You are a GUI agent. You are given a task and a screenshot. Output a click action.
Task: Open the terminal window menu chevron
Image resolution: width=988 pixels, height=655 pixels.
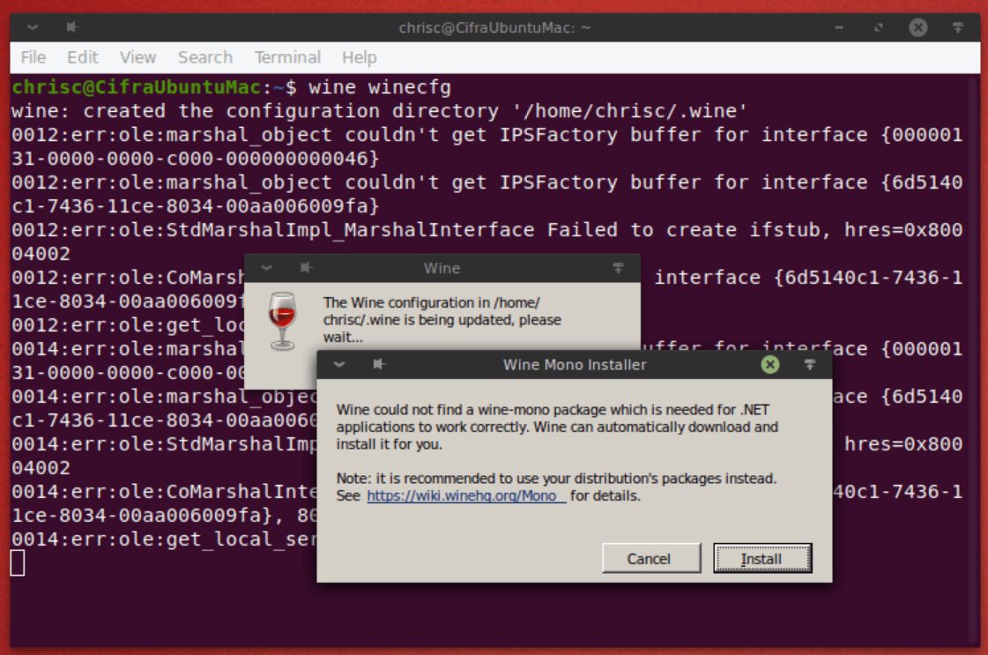(32, 27)
